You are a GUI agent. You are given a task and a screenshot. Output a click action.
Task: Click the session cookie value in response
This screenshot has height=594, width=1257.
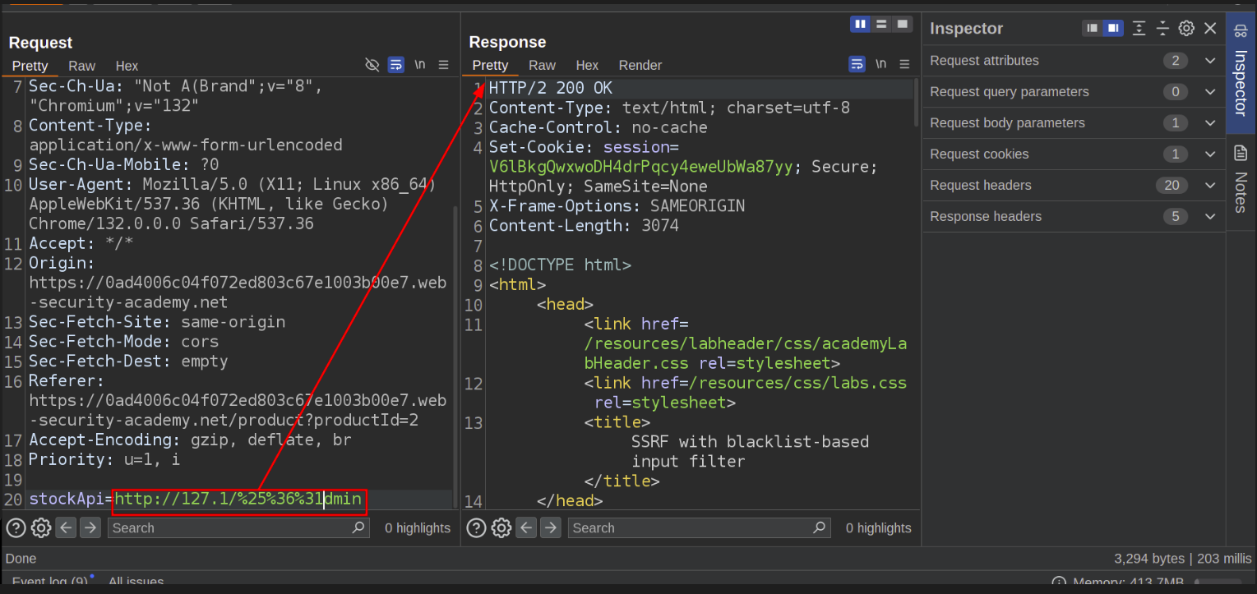[x=640, y=167]
